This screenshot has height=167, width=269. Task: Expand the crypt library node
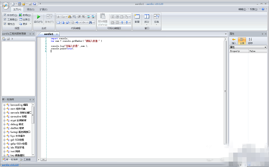(4, 120)
